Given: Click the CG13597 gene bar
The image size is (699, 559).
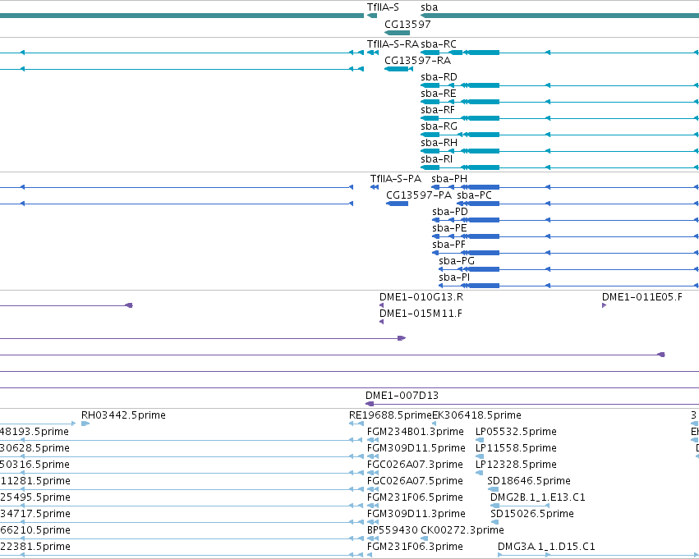Looking at the screenshot, I should (x=397, y=33).
